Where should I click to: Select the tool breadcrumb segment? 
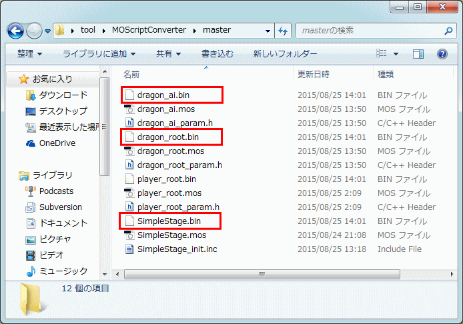click(x=88, y=30)
